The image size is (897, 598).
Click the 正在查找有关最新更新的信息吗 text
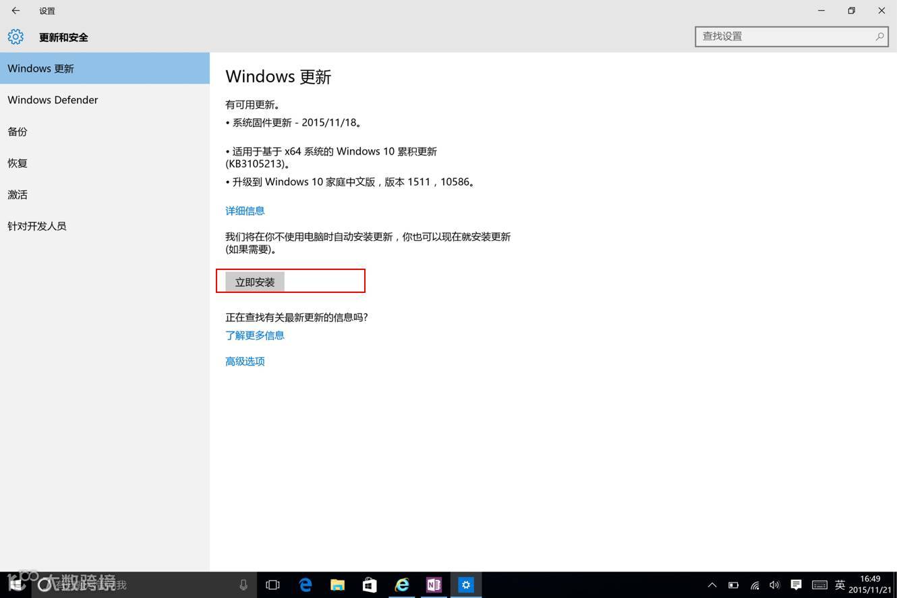tap(297, 317)
